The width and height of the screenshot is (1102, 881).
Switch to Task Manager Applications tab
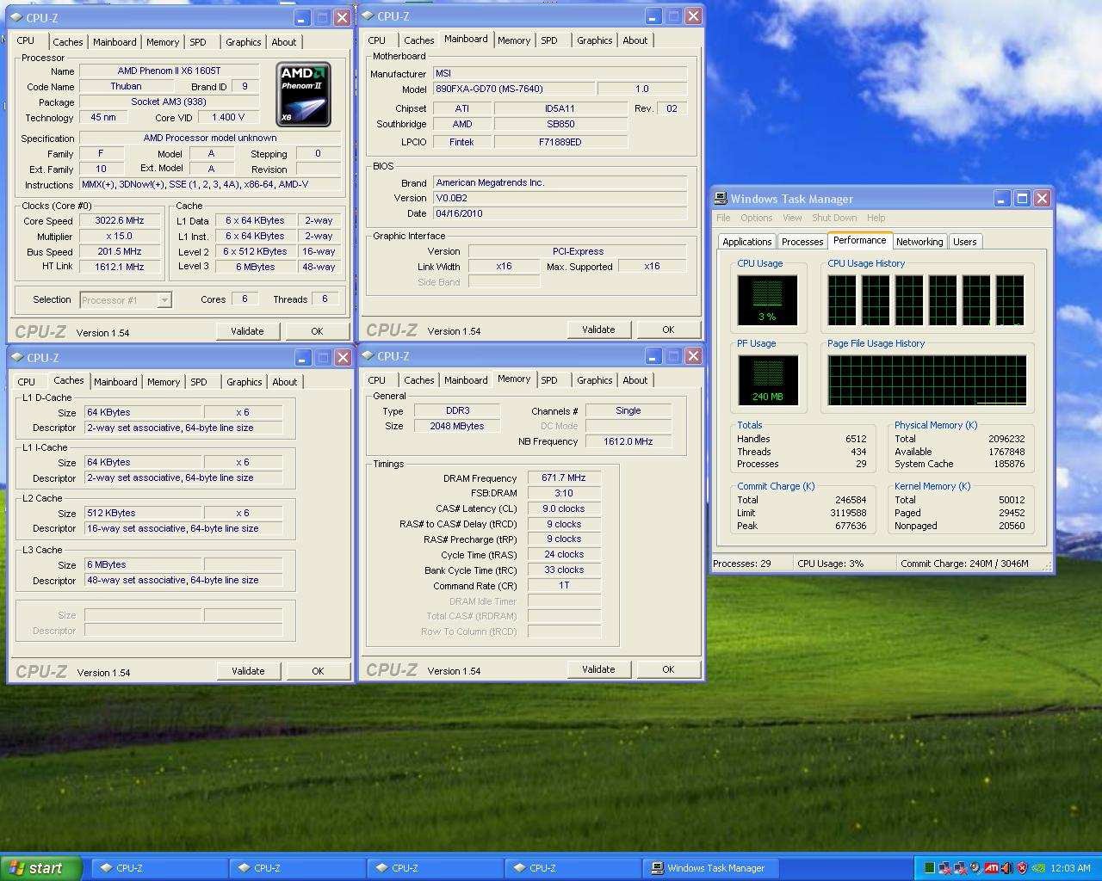click(746, 242)
